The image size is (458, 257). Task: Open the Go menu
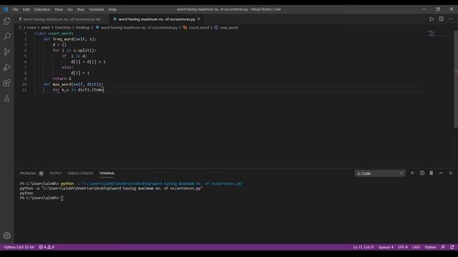[70, 9]
